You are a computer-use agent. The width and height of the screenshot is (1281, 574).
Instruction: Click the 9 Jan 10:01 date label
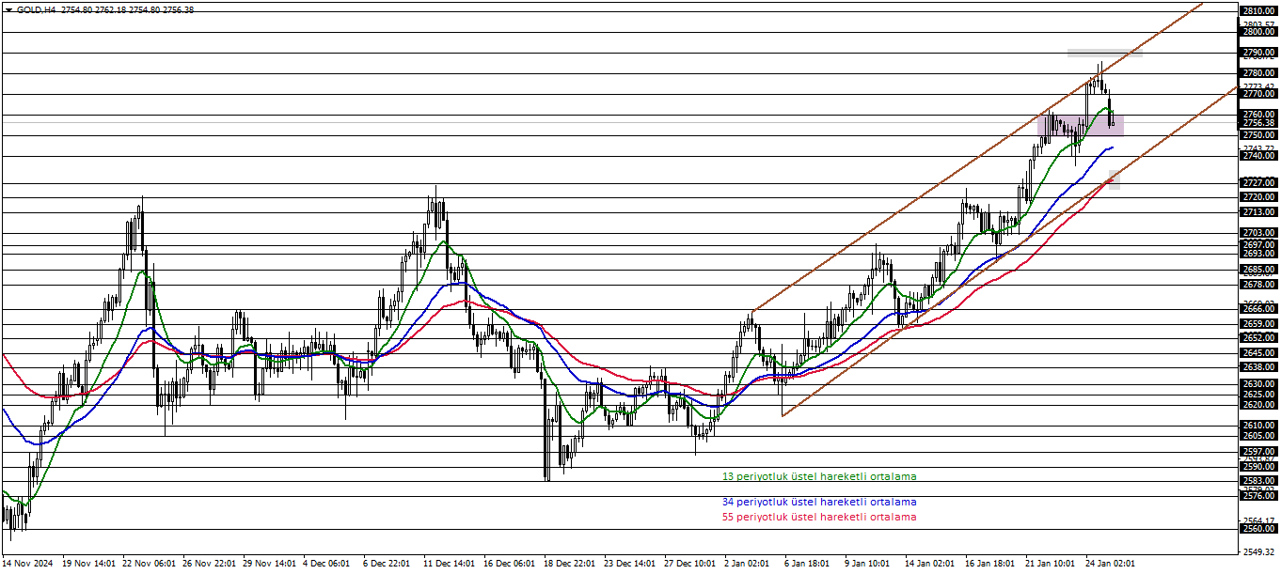[x=867, y=564]
